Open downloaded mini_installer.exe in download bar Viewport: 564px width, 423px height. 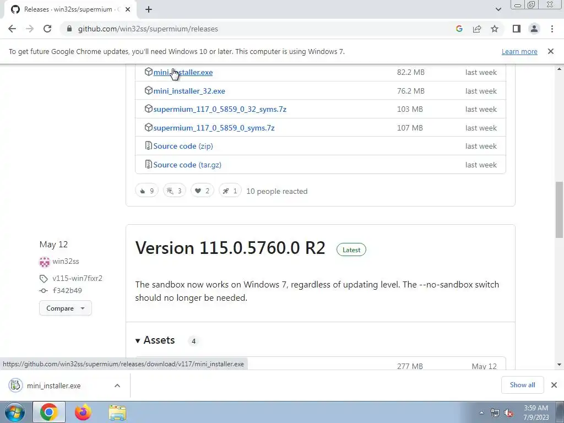coord(54,386)
